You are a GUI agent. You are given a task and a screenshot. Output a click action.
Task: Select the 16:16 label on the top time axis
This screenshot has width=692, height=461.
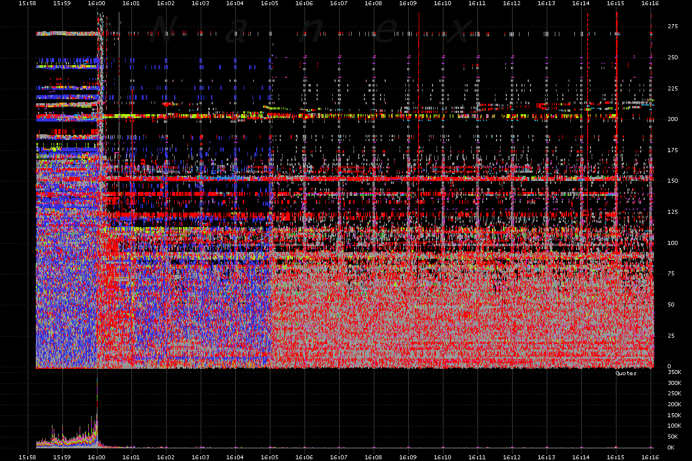[650, 3]
